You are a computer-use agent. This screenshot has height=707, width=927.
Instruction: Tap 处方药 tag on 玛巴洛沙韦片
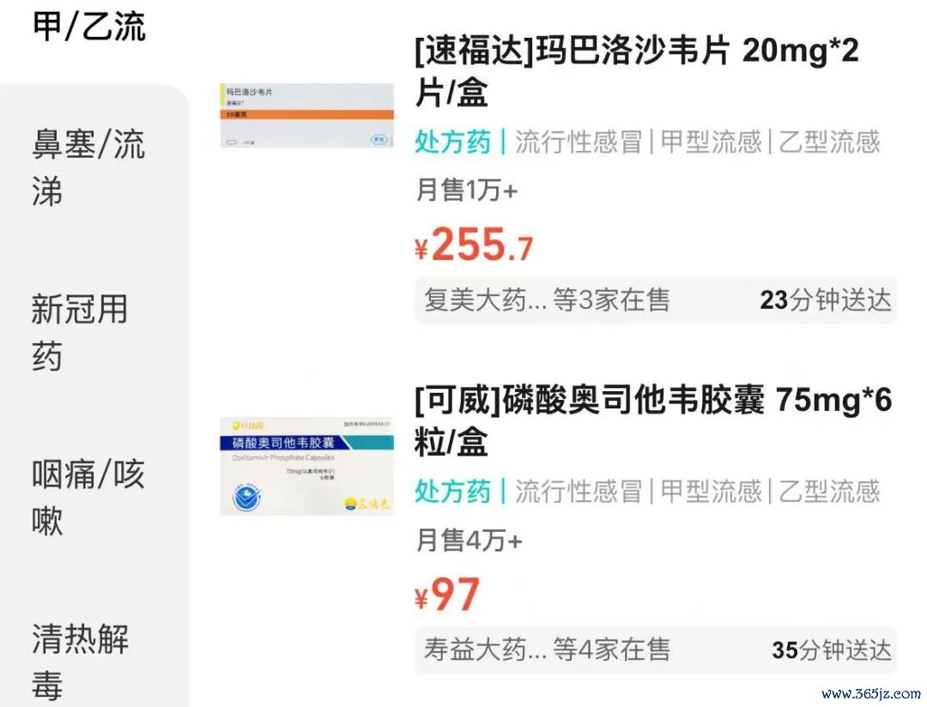453,142
